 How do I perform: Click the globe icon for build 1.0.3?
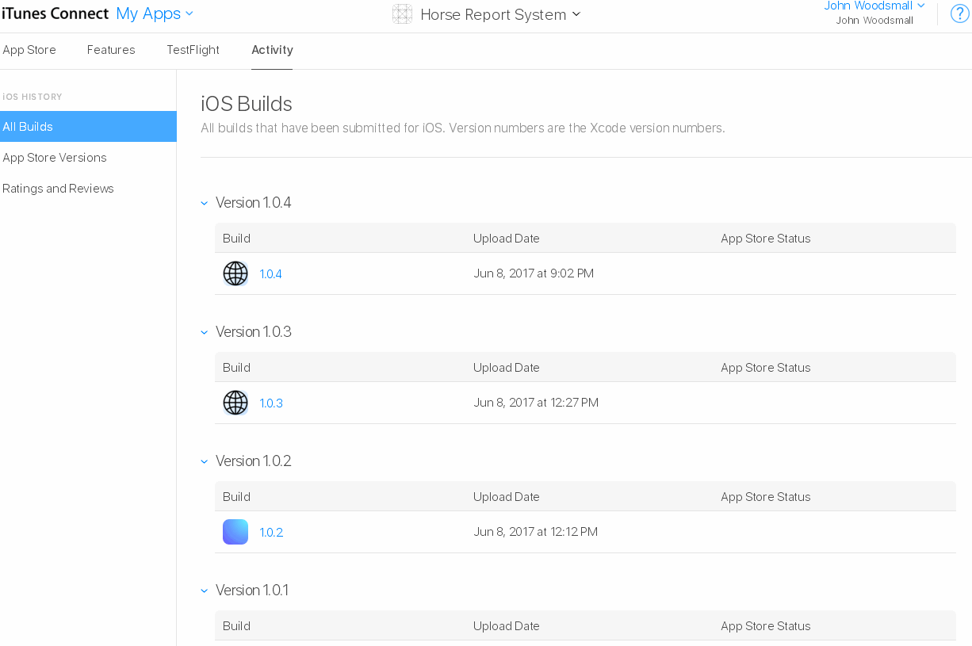235,403
